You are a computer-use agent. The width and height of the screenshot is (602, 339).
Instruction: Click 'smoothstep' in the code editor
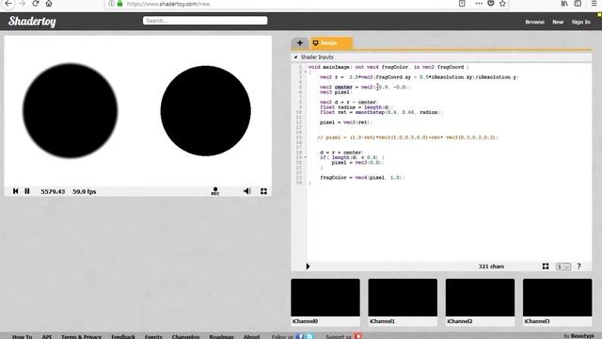click(x=370, y=112)
